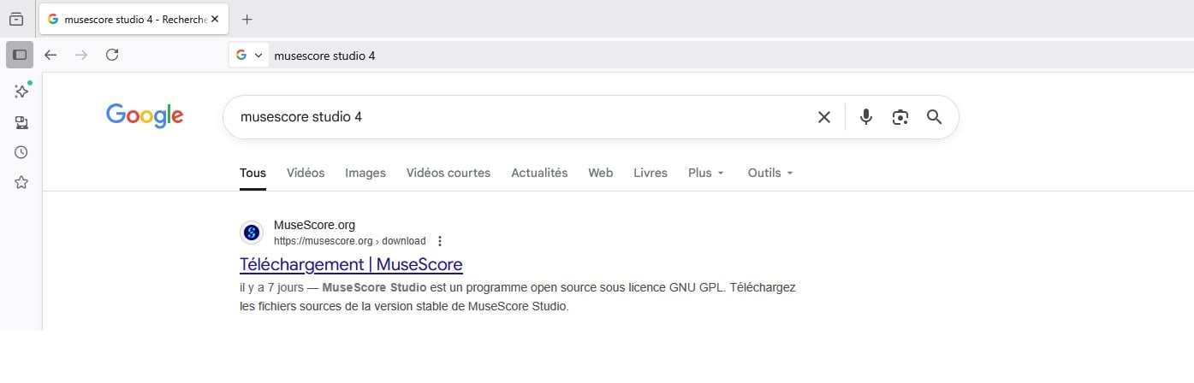1194x383 pixels.
Task: Expand the Plus dropdown menu
Action: [x=706, y=173]
